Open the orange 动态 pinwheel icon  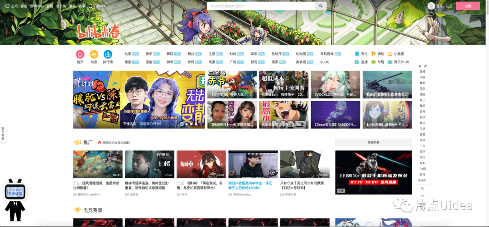tap(94, 55)
